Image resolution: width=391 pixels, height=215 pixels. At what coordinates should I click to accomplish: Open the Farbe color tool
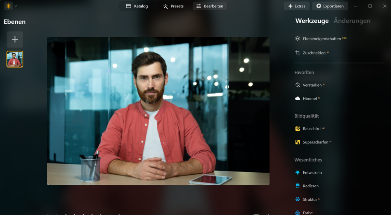(308, 212)
